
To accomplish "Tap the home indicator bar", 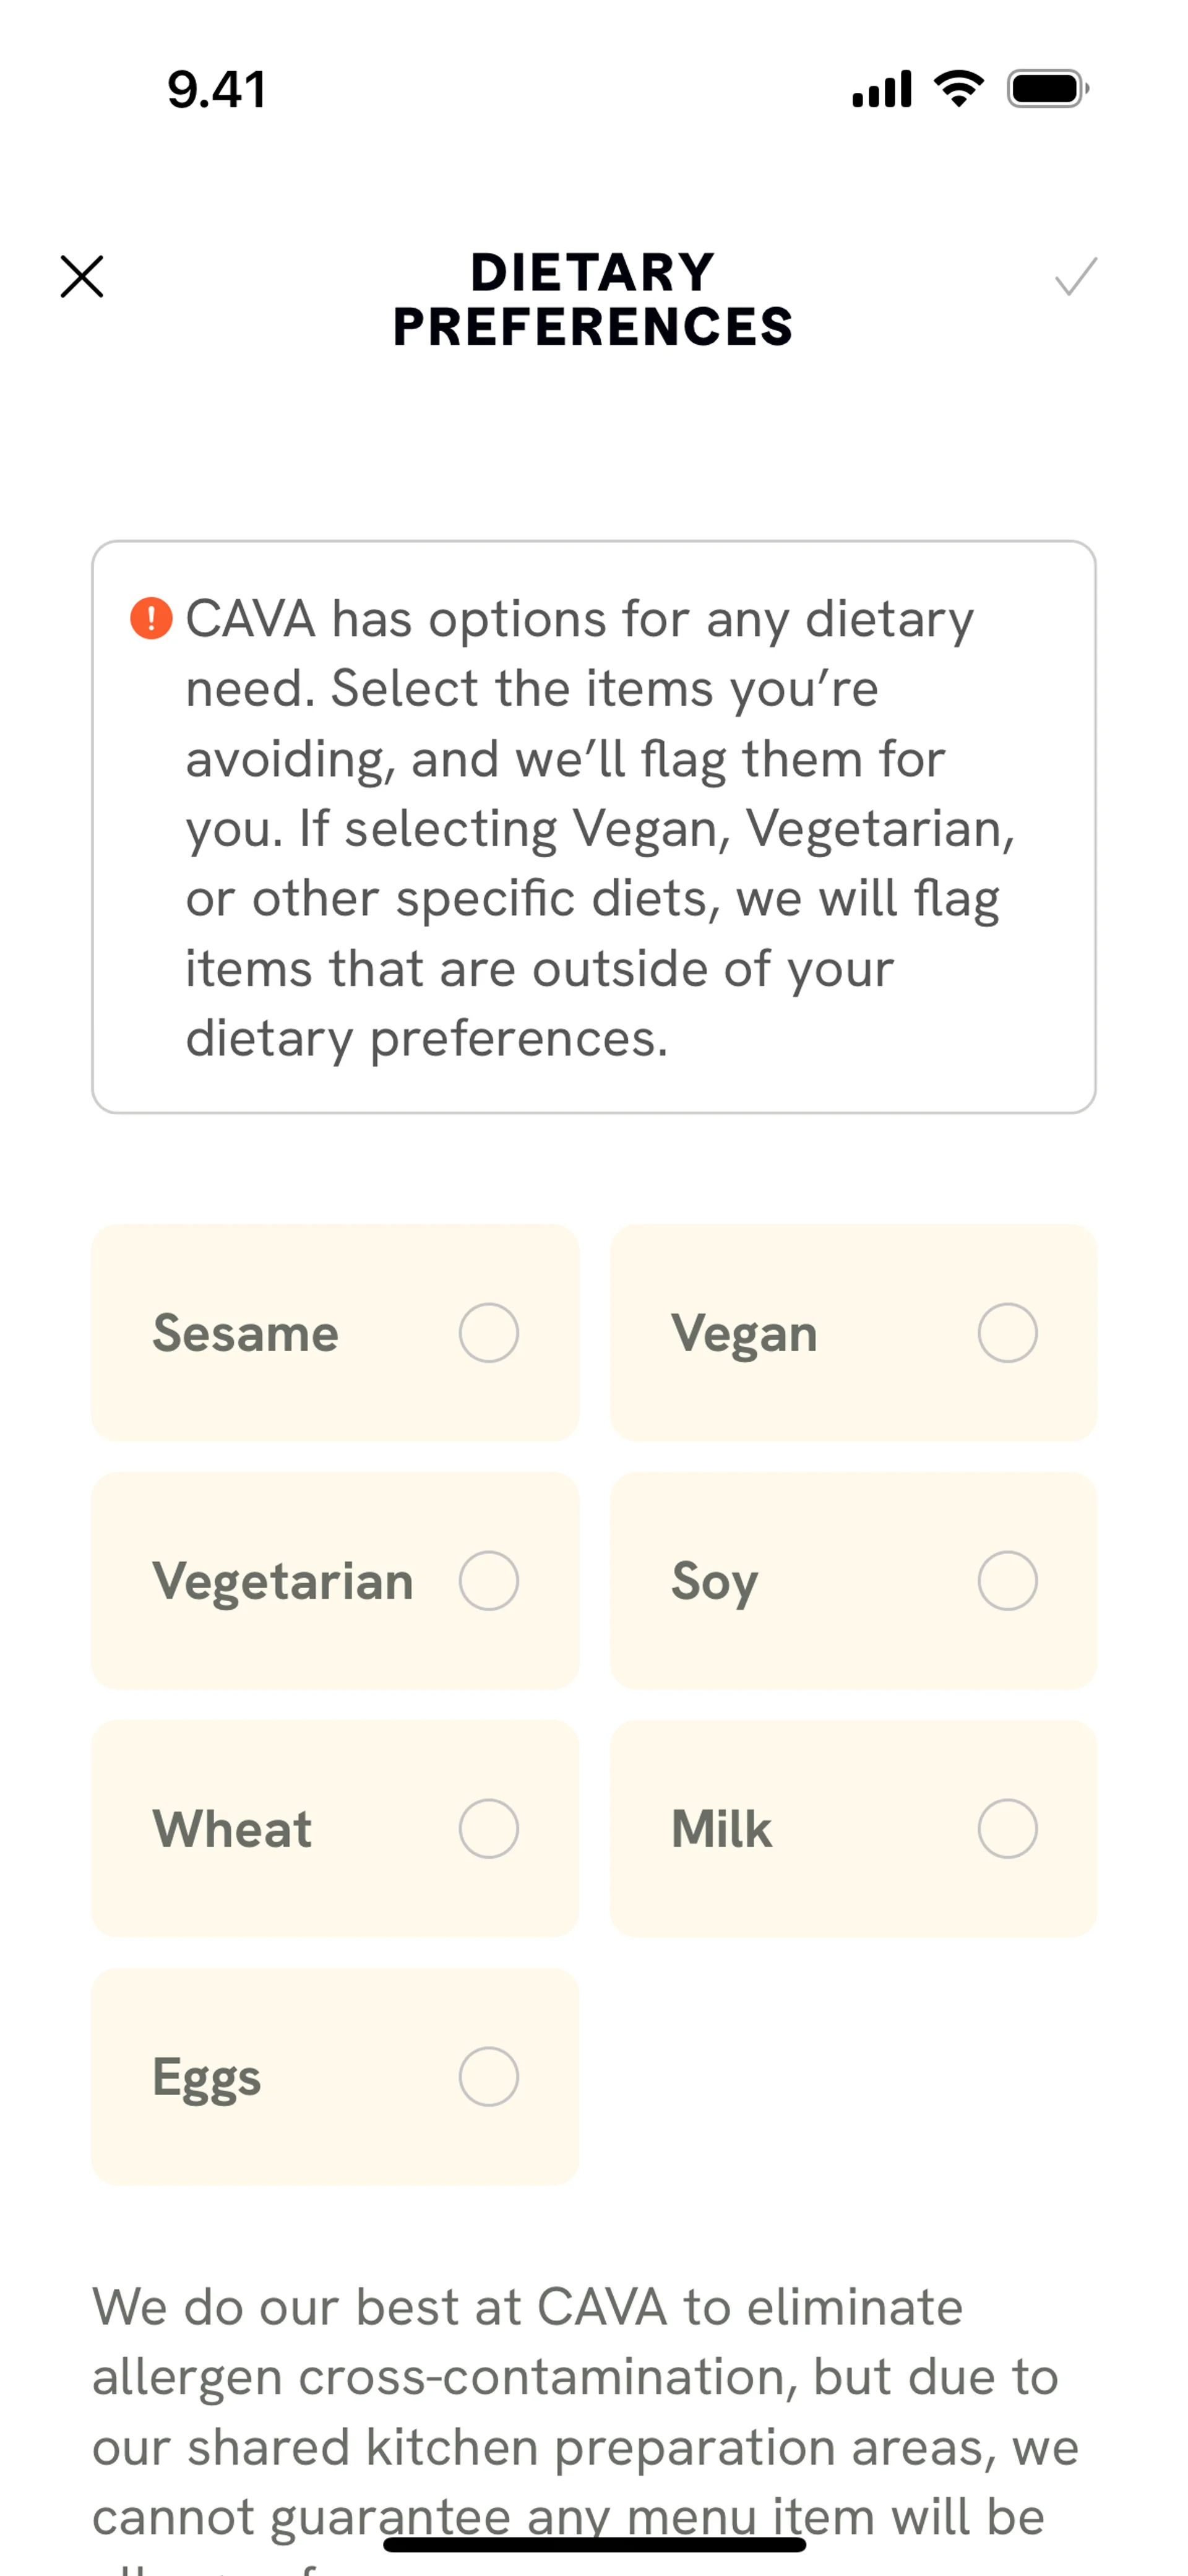I will 594,2544.
